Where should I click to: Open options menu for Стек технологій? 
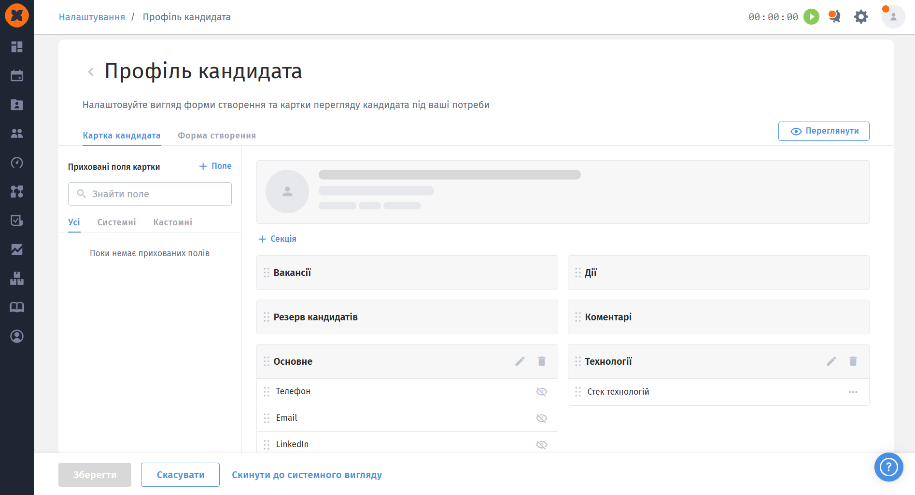[x=853, y=392]
